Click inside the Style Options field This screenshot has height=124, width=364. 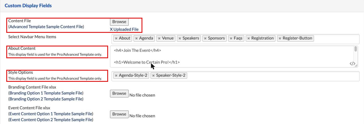[235, 76]
